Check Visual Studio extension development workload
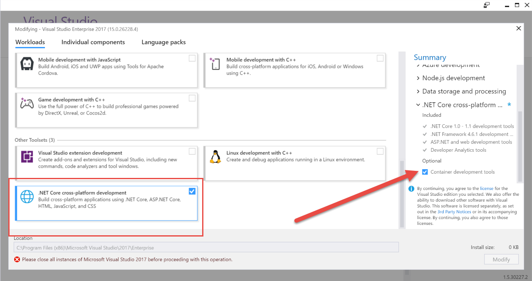 tap(192, 151)
